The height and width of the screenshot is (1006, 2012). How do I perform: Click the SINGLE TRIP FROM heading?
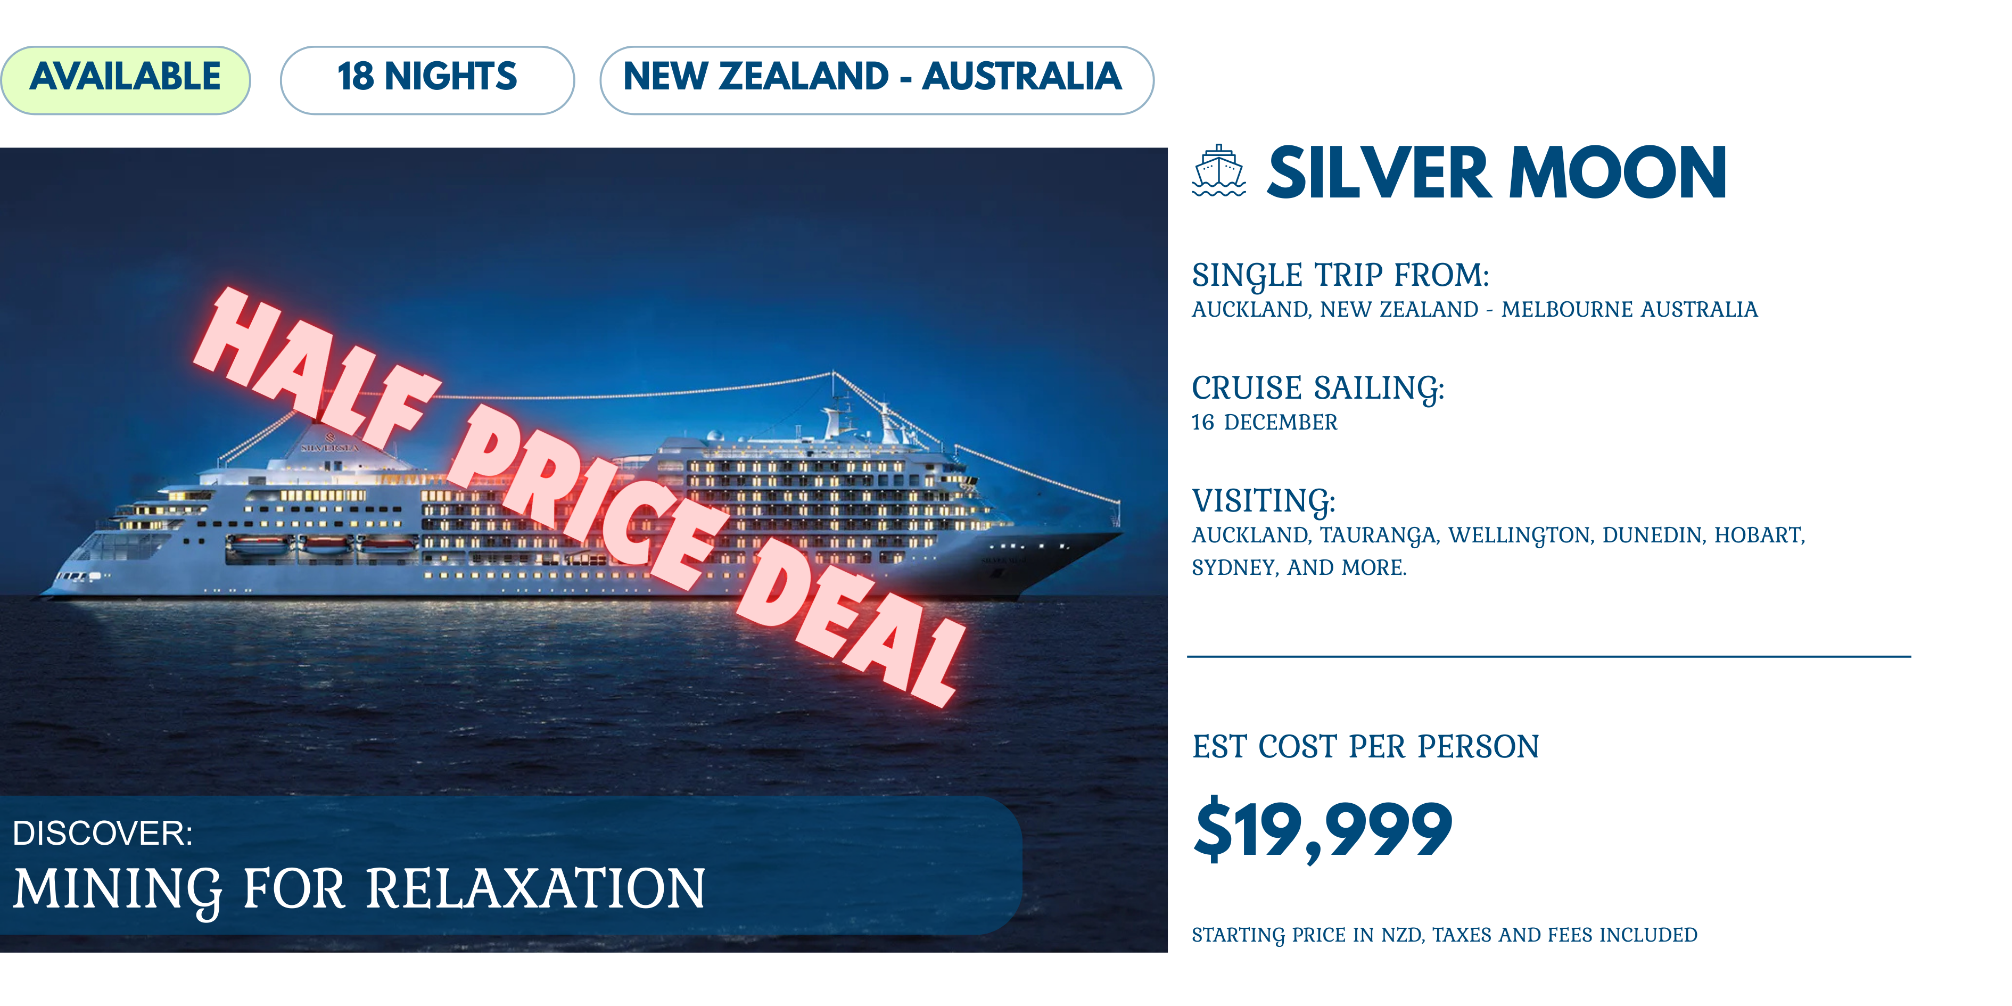[1340, 276]
